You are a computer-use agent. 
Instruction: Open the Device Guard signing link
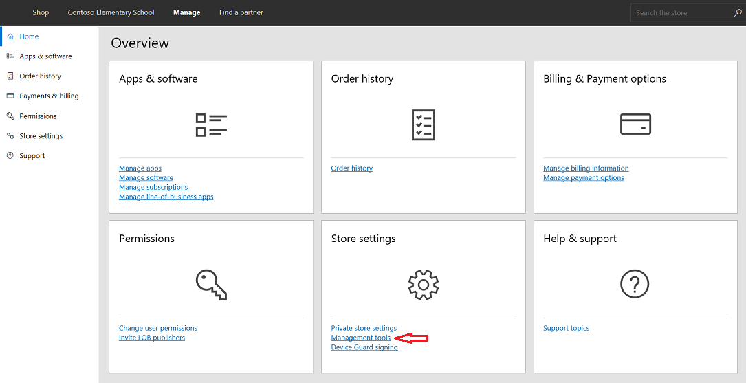pos(364,348)
